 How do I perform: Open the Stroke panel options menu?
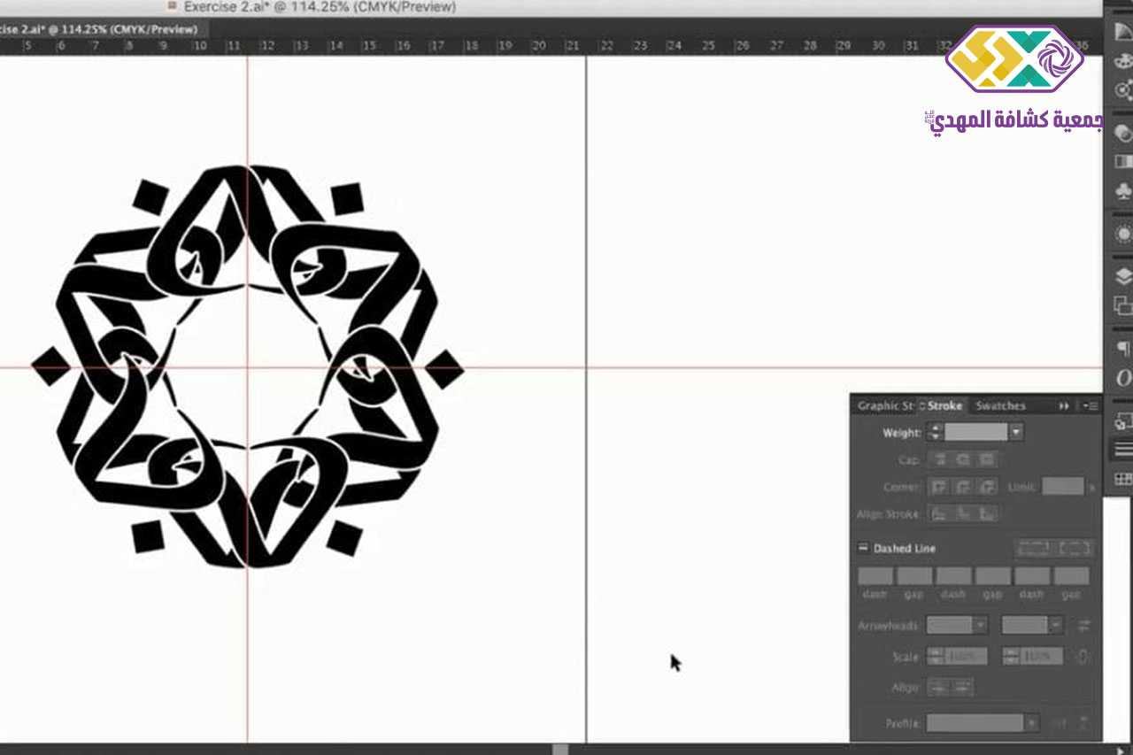(1091, 405)
